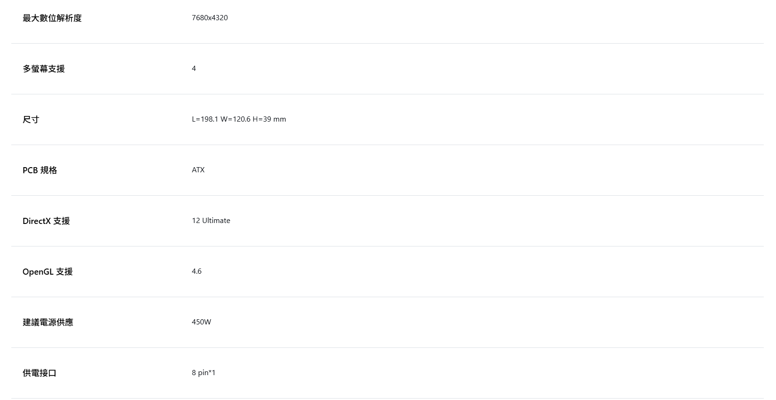776x400 pixels.
Task: Click the 尺寸 dimension label
Action: pyautogui.click(x=31, y=120)
